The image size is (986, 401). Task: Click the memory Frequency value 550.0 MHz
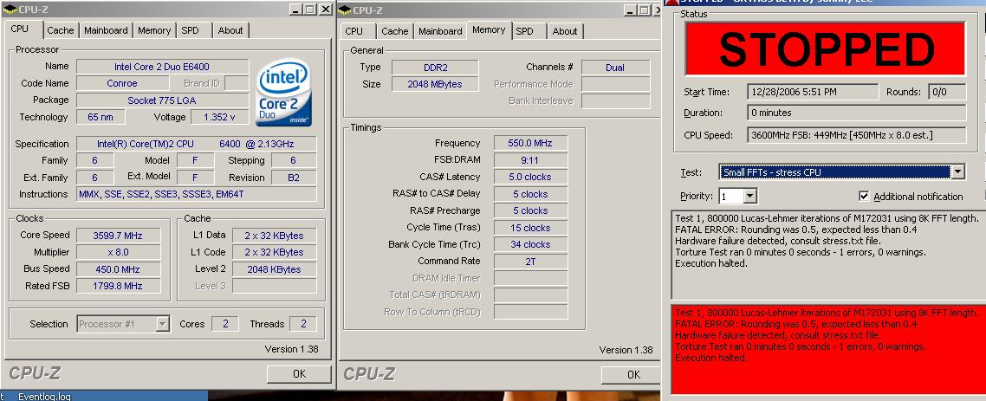pos(531,143)
